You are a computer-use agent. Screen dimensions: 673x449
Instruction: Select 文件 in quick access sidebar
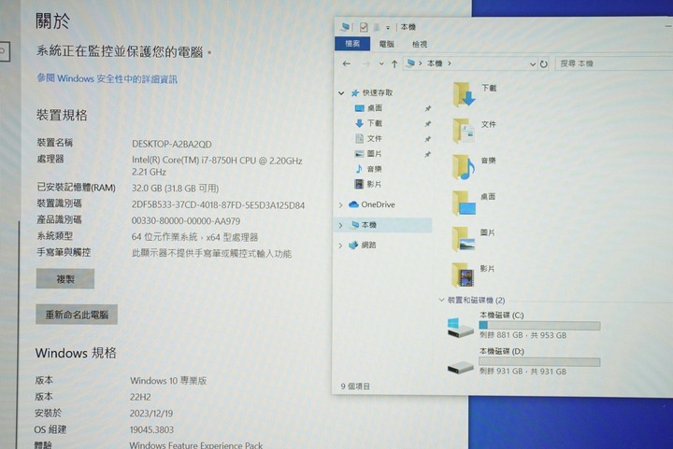pos(374,138)
